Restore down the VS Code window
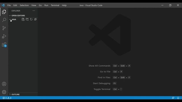This screenshot has width=182, height=102. [170, 5]
